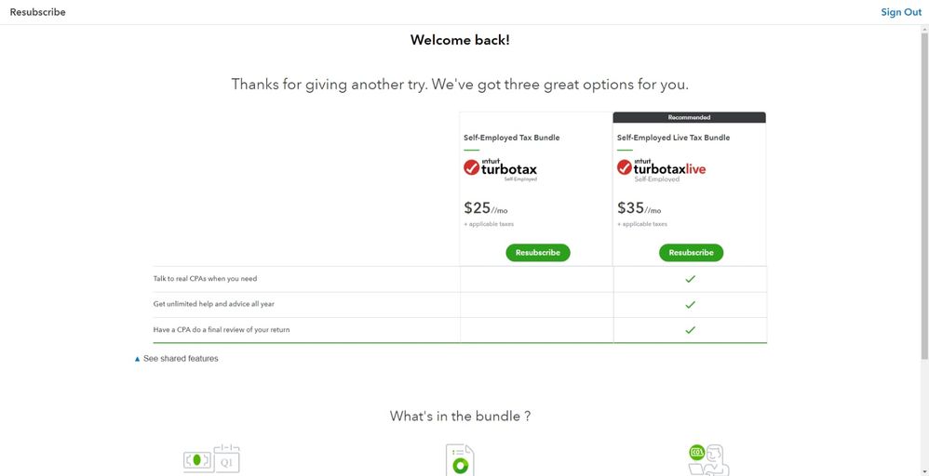
Task: Click the vertical page scrollbar
Action: 923,186
